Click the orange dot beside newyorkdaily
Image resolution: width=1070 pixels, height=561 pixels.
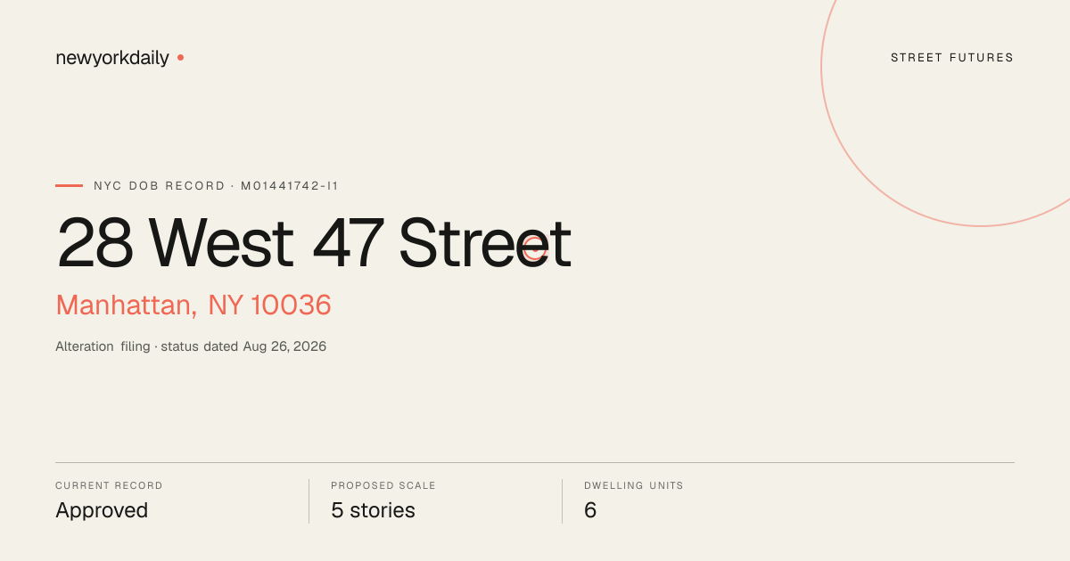(180, 57)
